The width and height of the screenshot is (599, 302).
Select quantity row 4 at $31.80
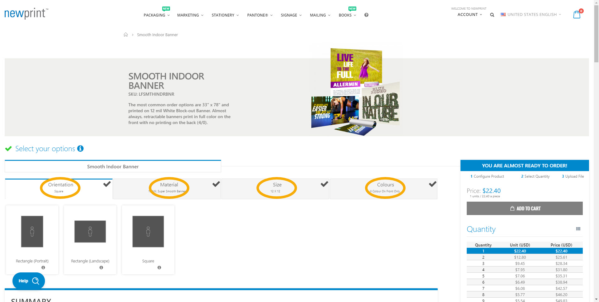[x=525, y=270]
